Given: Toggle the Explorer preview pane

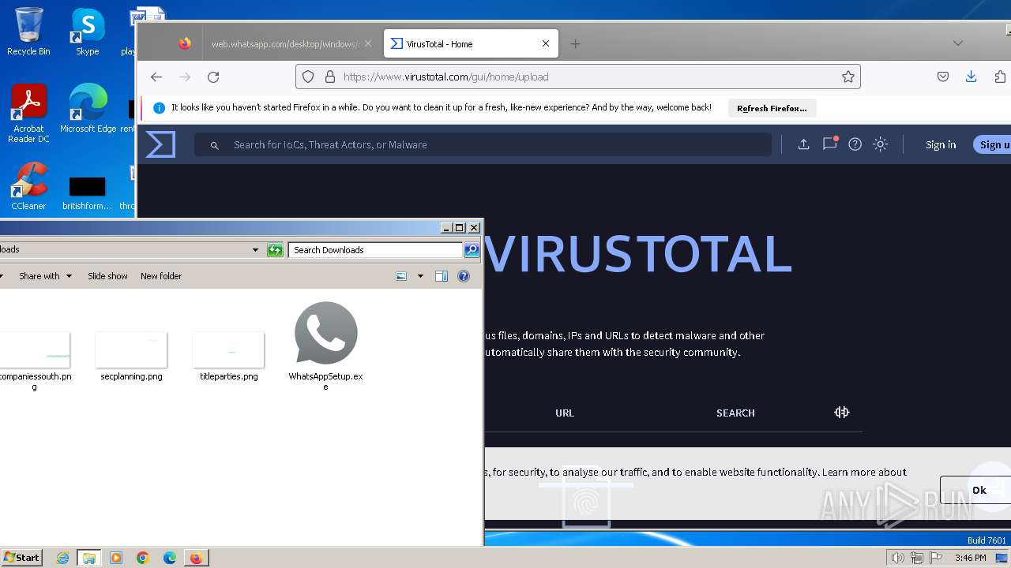Looking at the screenshot, I should 442,276.
